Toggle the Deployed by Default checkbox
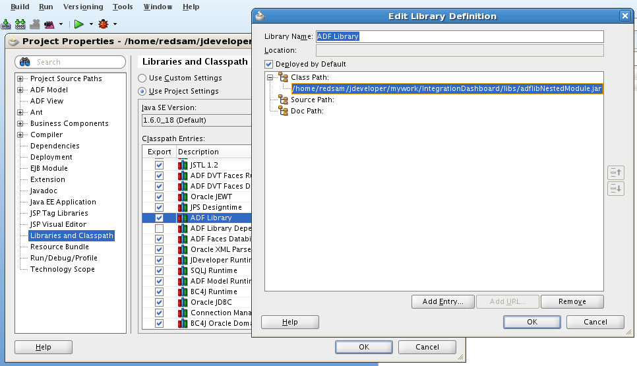The height and width of the screenshot is (366, 637). [268, 64]
